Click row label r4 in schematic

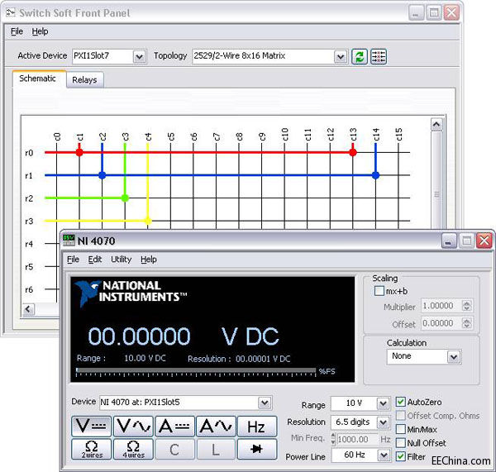point(29,244)
